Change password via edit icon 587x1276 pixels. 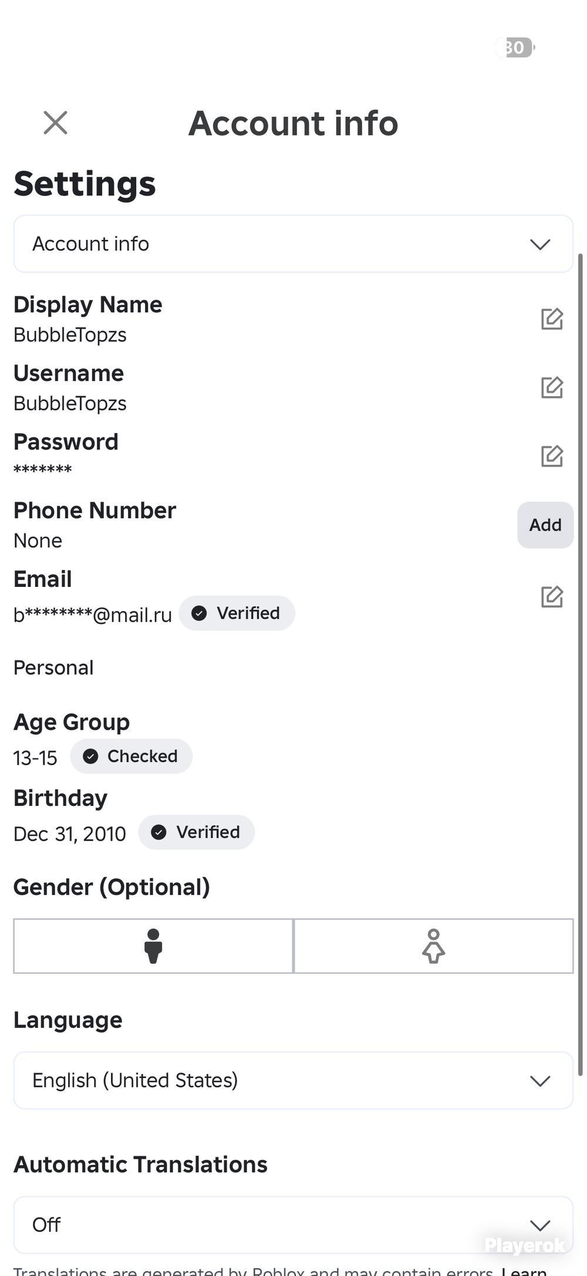[x=552, y=456]
